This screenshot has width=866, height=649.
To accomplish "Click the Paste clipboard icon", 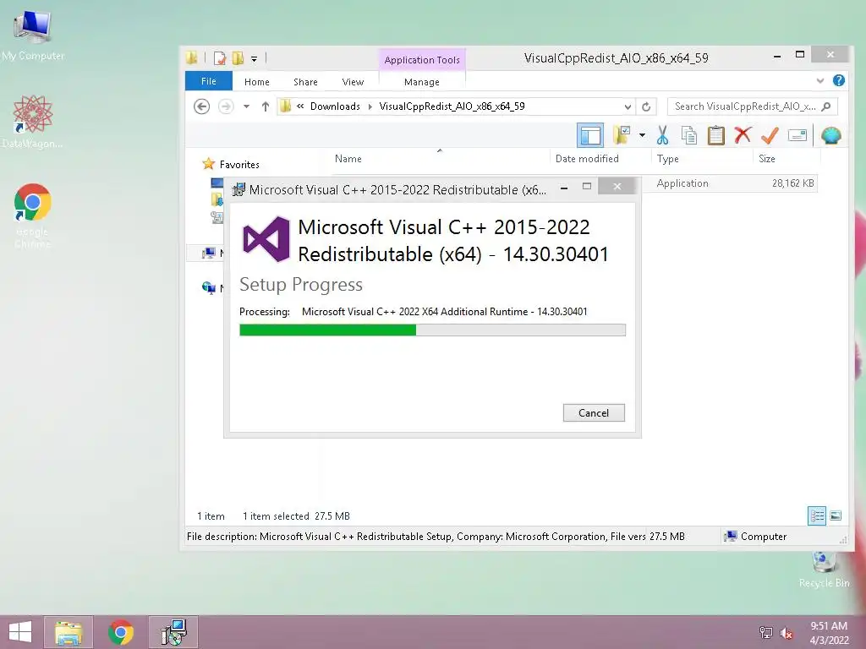I will [x=715, y=135].
